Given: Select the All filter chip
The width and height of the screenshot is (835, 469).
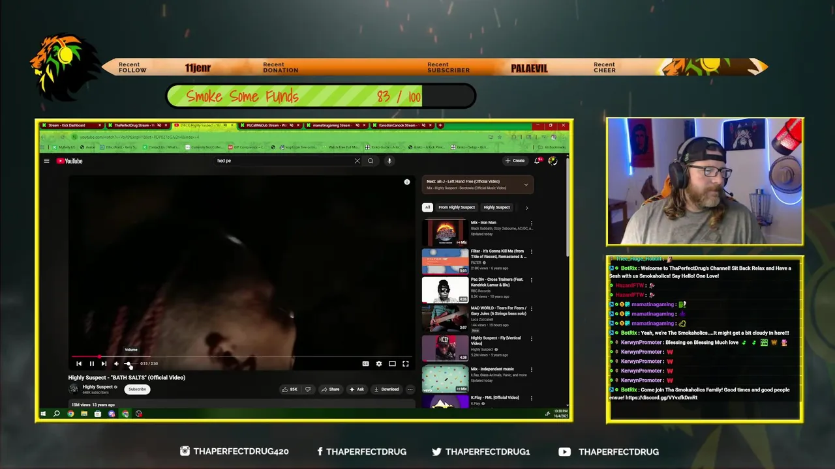Looking at the screenshot, I should coord(427,207).
